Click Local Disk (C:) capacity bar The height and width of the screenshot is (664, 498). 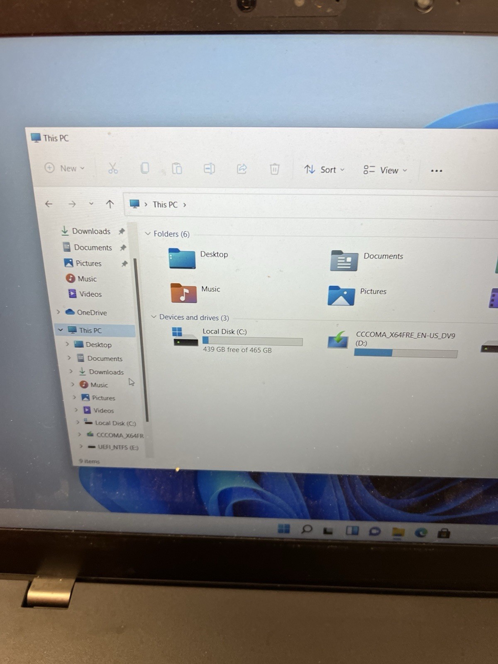252,341
